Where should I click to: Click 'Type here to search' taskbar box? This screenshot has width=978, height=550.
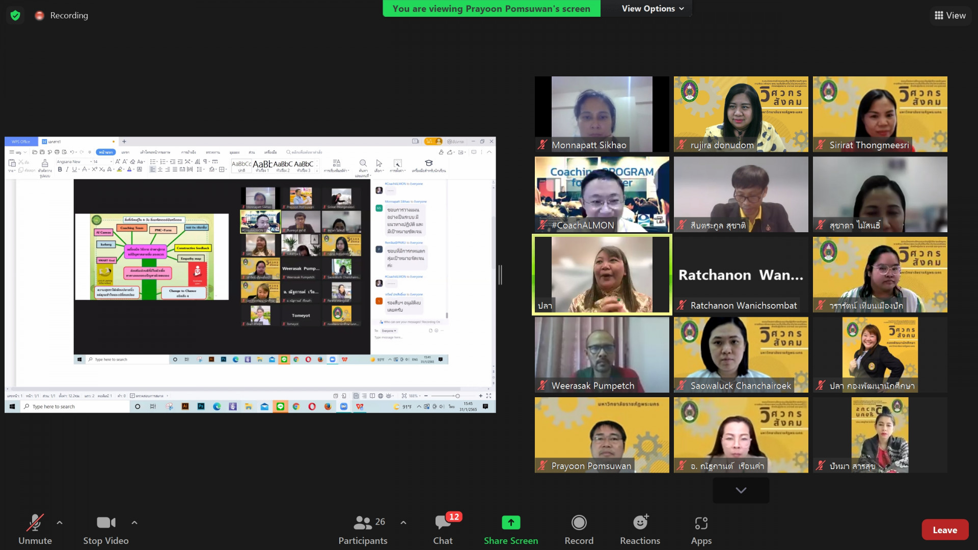point(75,406)
